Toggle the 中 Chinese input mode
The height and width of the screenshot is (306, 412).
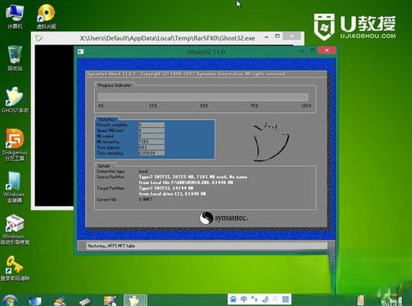point(244,300)
